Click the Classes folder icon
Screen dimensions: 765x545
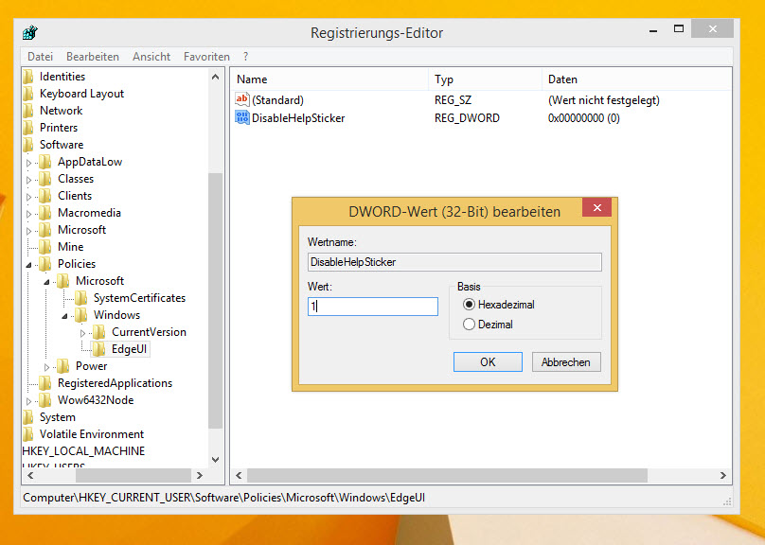pos(44,179)
